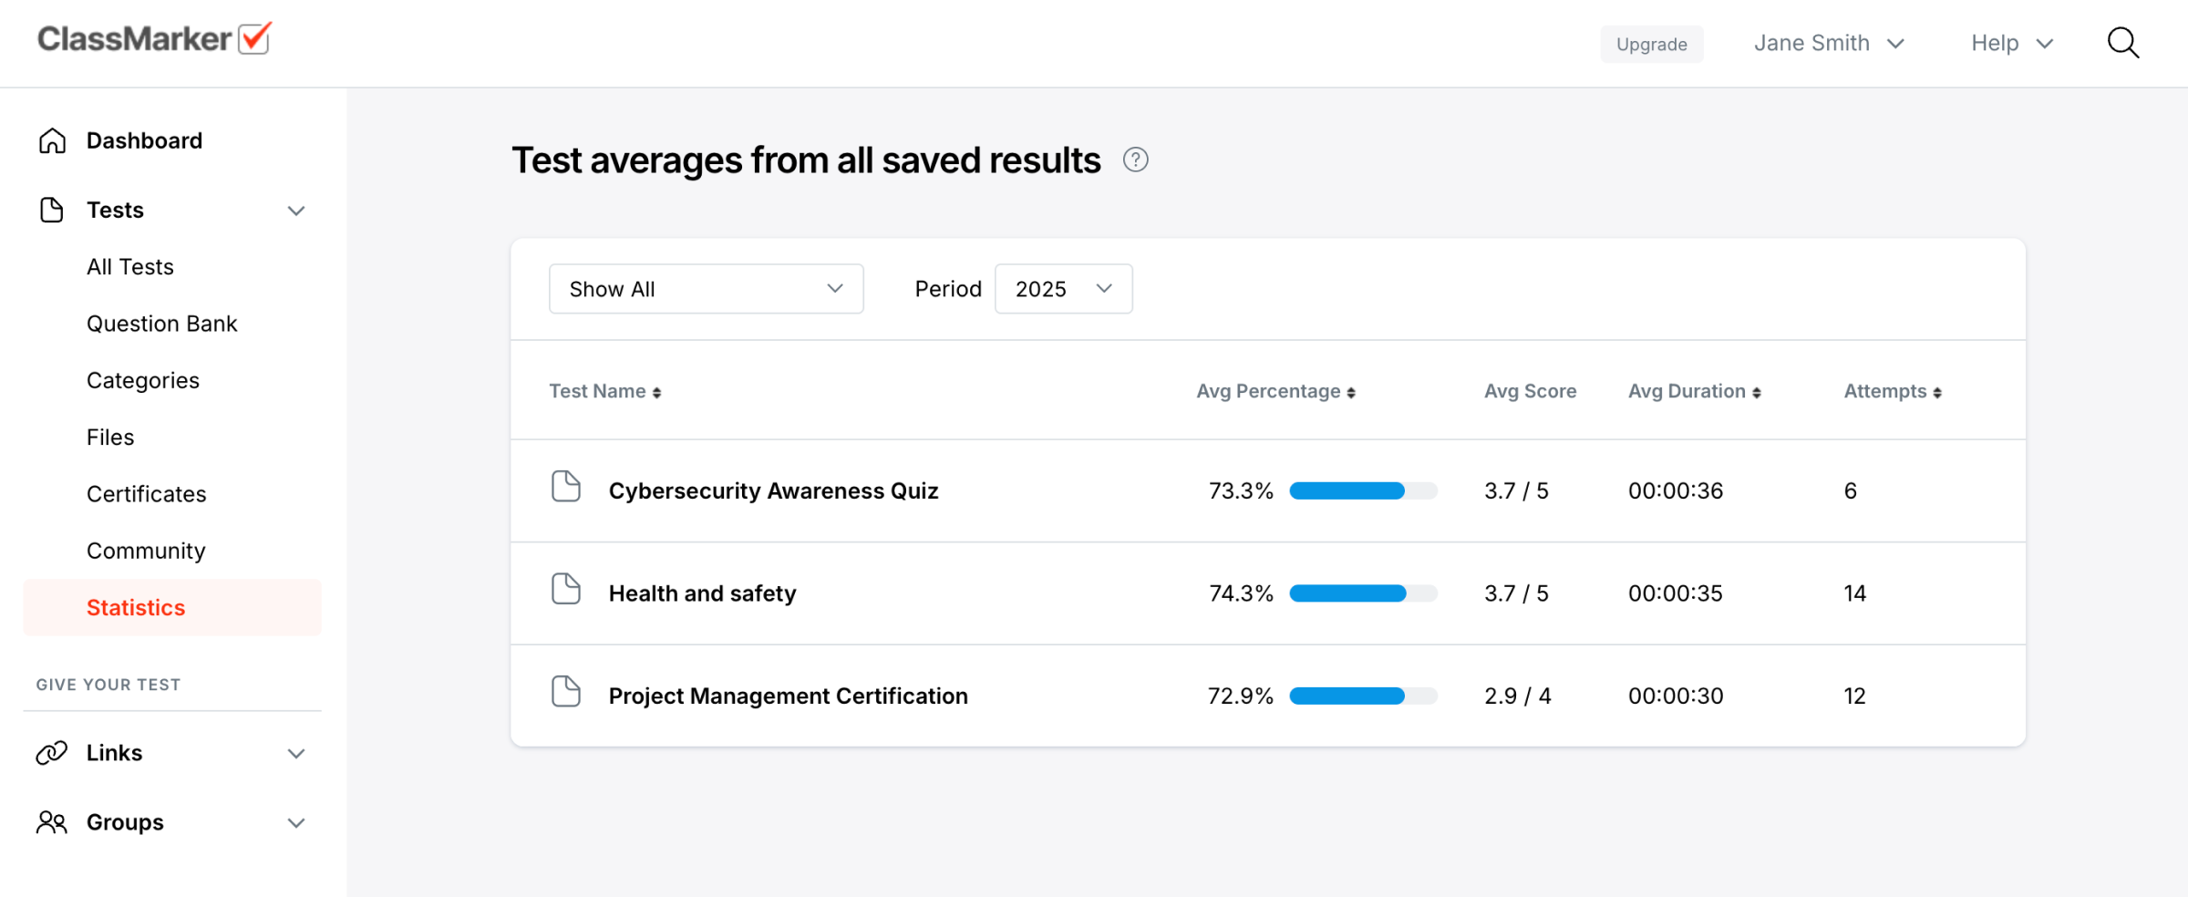Sort results by Attempts column

point(1892,391)
